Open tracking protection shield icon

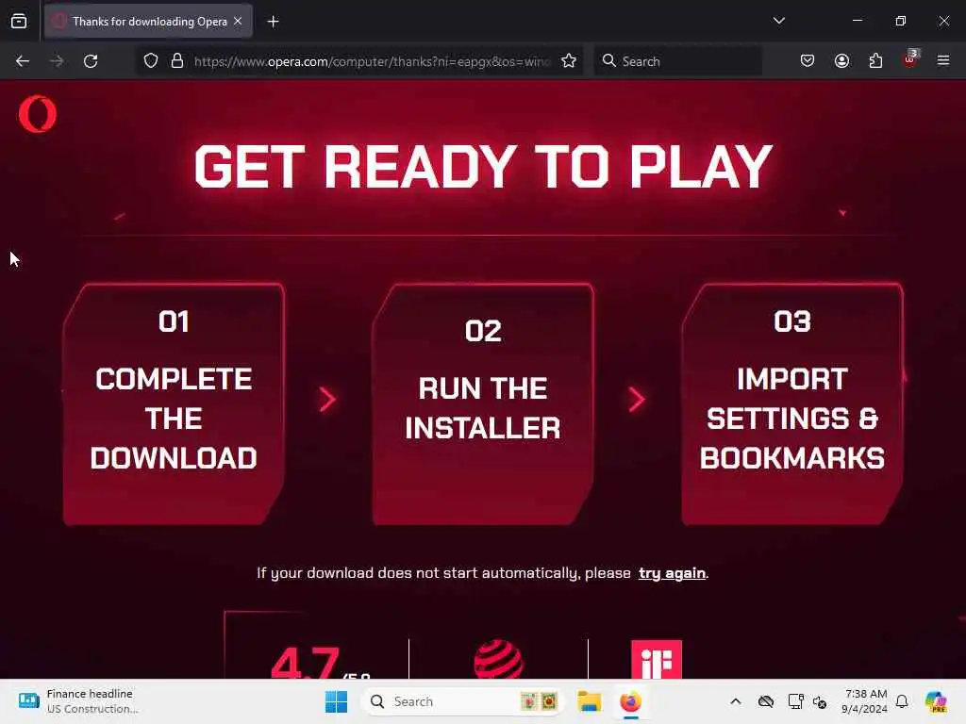pos(151,61)
